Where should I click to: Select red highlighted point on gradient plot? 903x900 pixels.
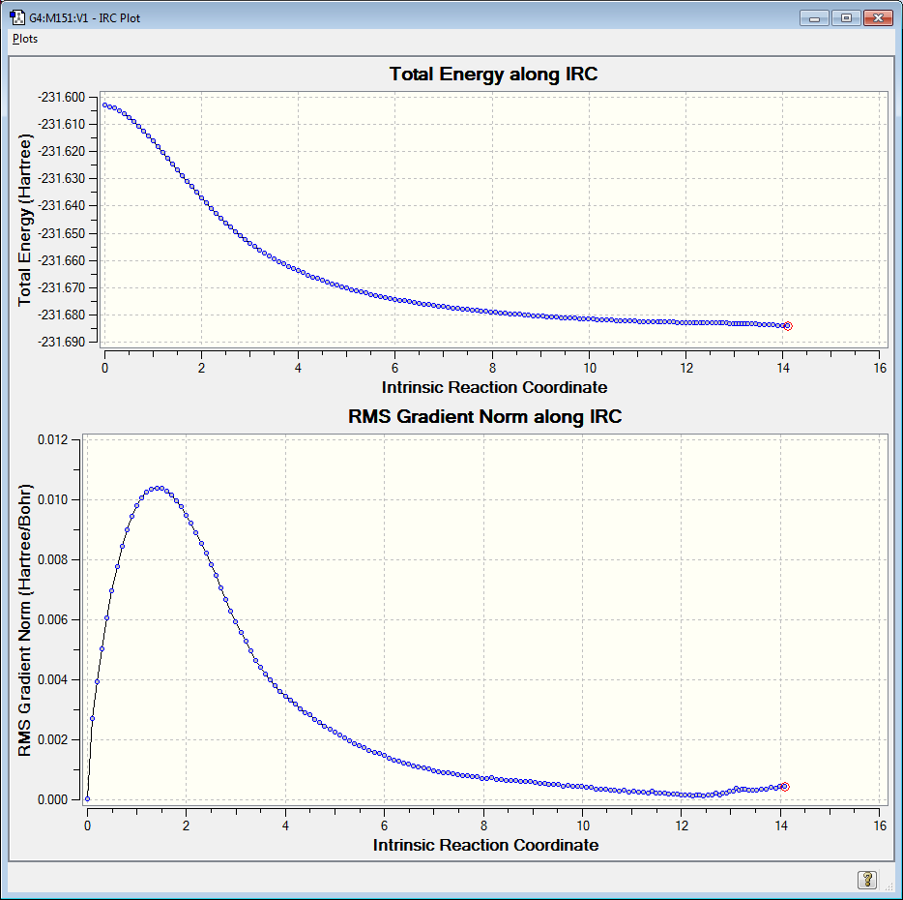click(x=784, y=787)
